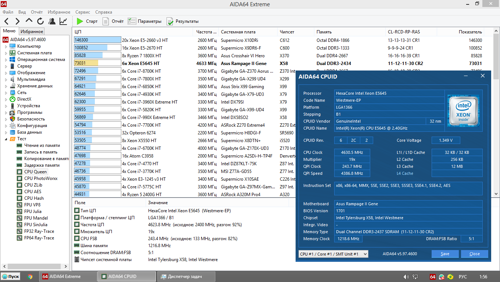Image resolution: width=500 pixels, height=282 pixels.
Task: Open the Сервис menu
Action: [x=83, y=12]
